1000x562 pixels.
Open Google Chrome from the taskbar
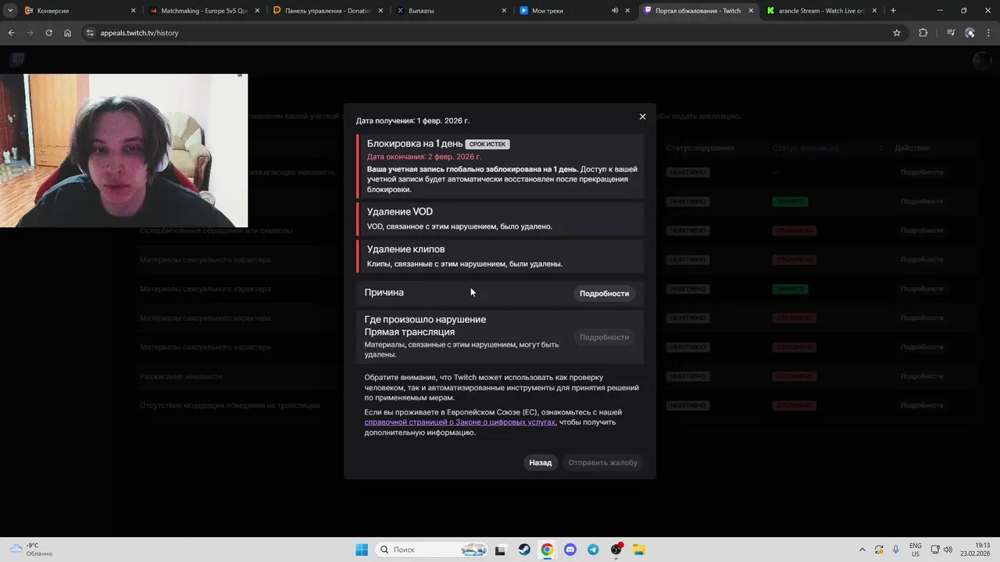pyautogui.click(x=547, y=550)
